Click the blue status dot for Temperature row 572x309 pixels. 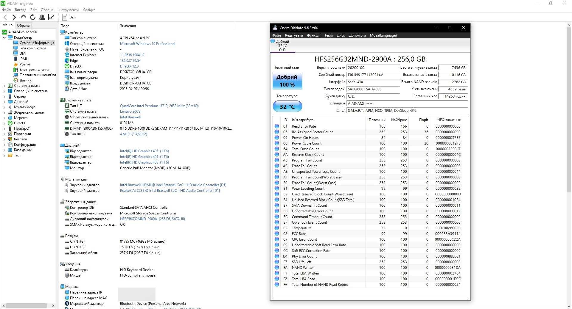coord(277,228)
